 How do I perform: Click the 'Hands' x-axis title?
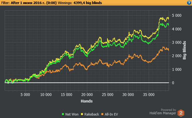[87, 101]
